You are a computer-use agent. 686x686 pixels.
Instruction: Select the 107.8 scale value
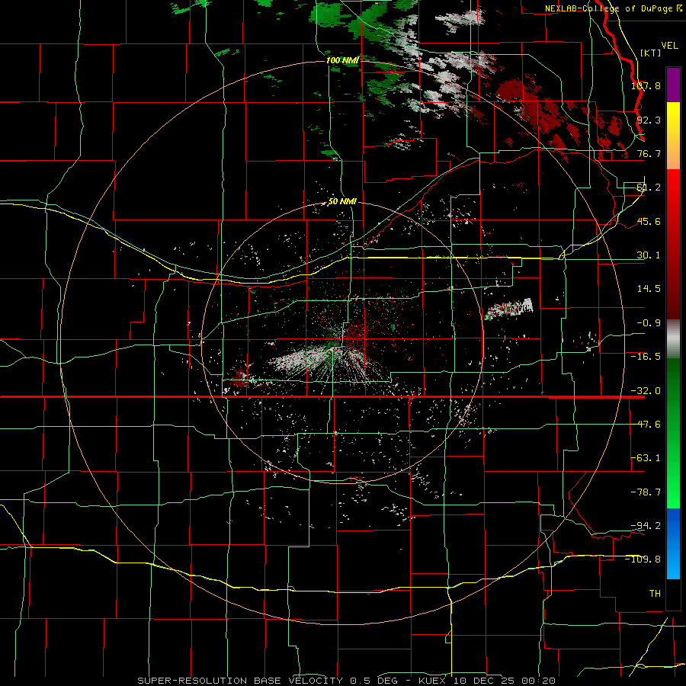pos(646,85)
